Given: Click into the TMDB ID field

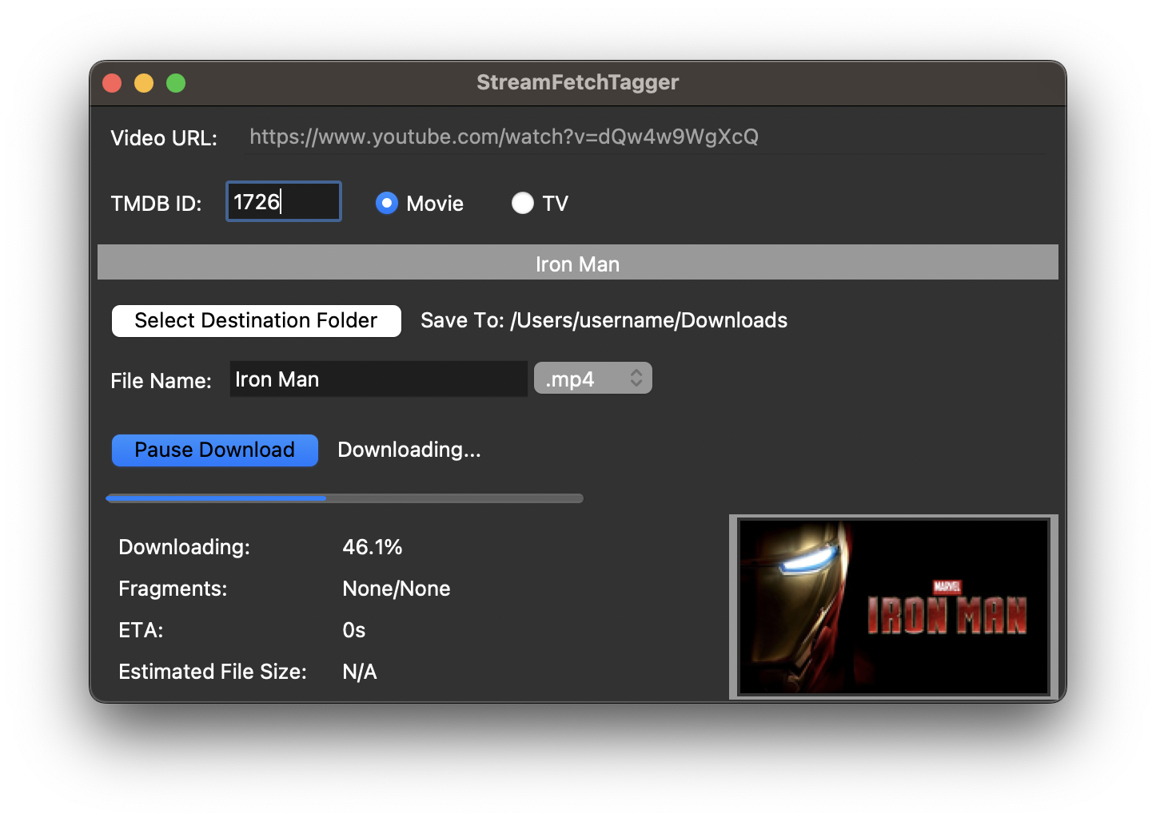Looking at the screenshot, I should [284, 201].
